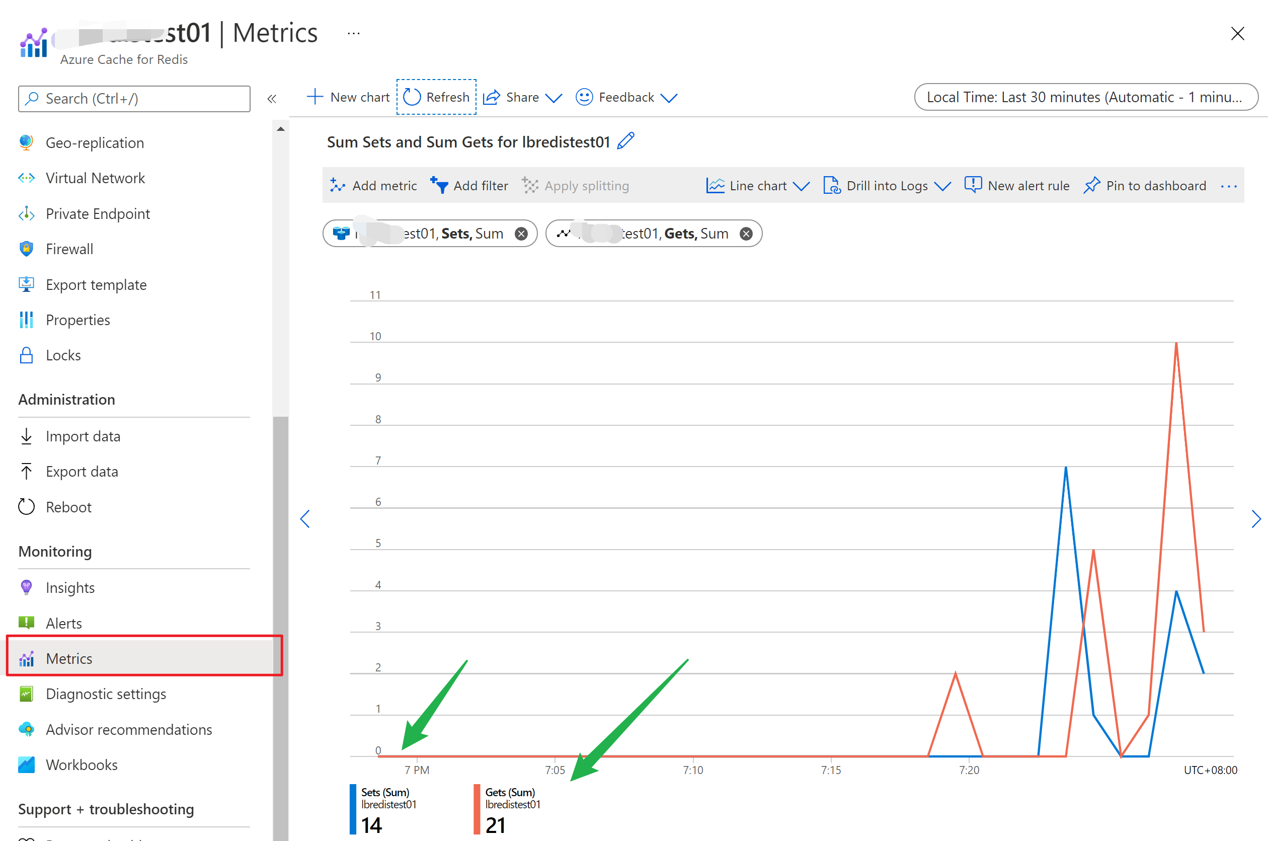Screen dimensions: 1268x841
Task: Edit chart title using pencil icon
Action: tap(625, 140)
